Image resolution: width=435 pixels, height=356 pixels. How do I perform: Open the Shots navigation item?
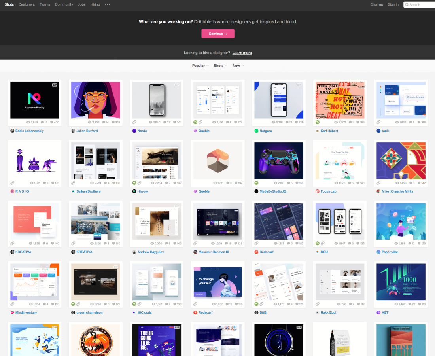pos(9,4)
